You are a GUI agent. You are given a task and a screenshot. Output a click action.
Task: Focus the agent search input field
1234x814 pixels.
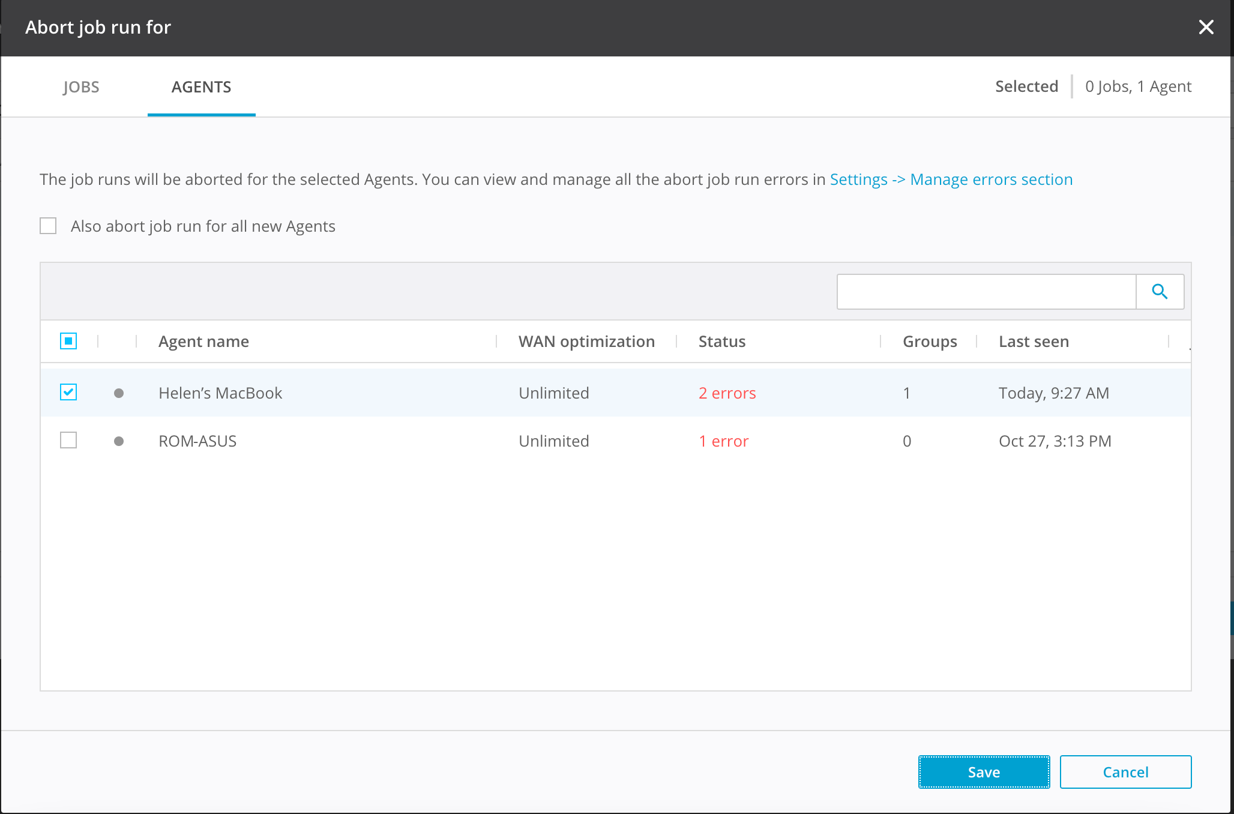pyautogui.click(x=986, y=292)
